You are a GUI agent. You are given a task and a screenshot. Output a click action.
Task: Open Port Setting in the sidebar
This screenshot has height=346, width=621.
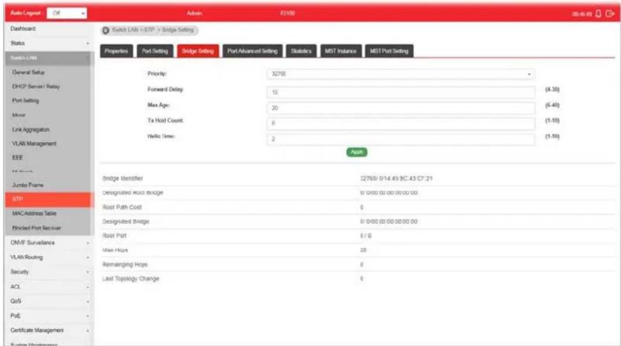(x=26, y=100)
